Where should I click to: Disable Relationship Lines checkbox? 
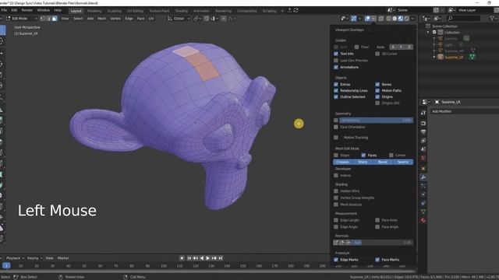pyautogui.click(x=336, y=91)
